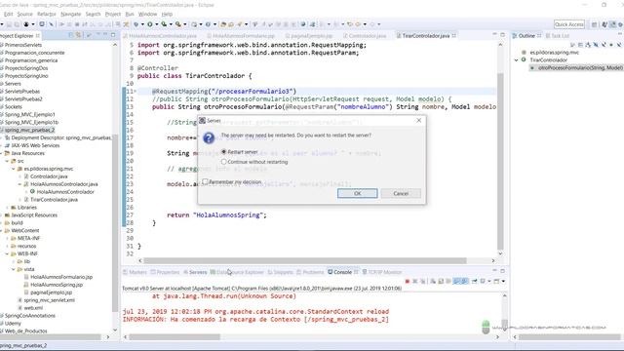The image size is (624, 351).
Task: Toggle show console on standard out change
Action: pos(456,282)
